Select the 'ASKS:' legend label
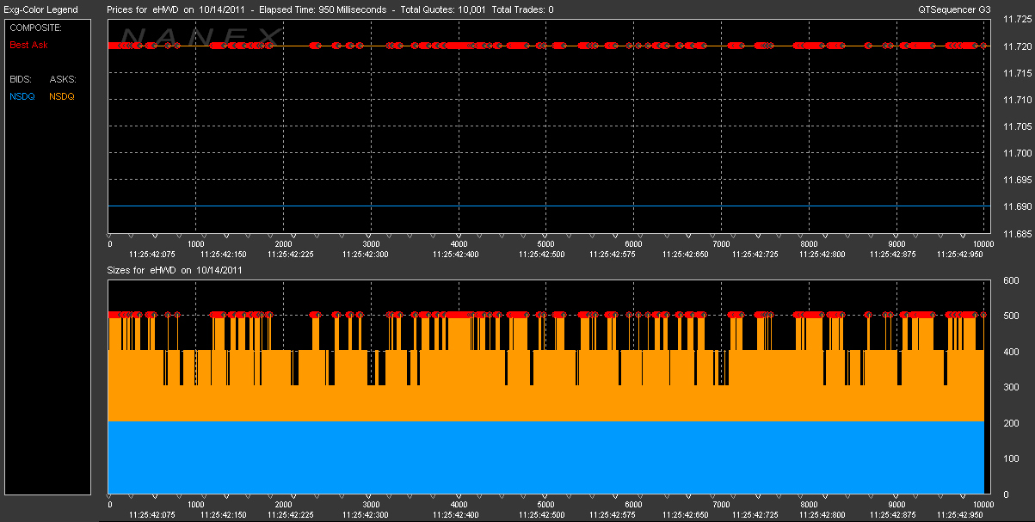This screenshot has width=1035, height=522. click(63, 79)
